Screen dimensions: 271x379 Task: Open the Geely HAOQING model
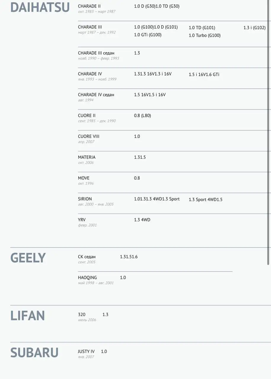point(87,278)
